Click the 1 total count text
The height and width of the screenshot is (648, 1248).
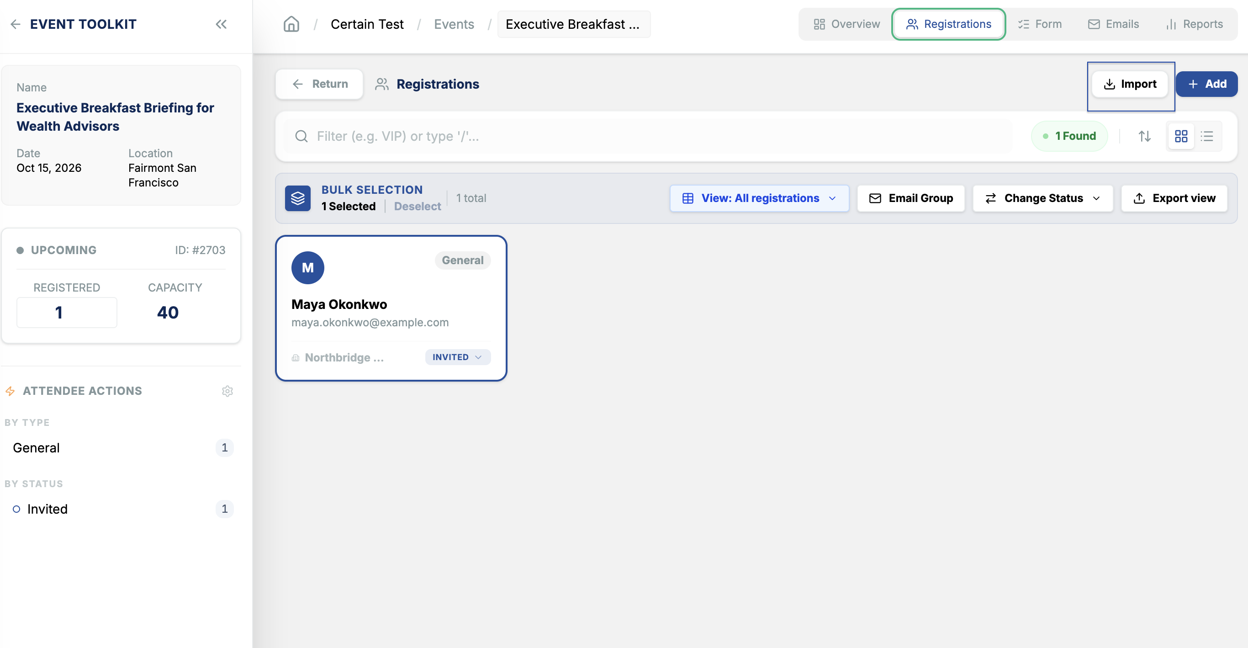pos(471,198)
